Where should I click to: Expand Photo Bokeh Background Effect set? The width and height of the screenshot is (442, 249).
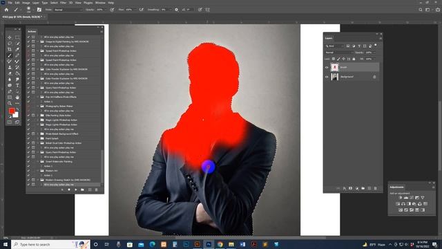point(38,133)
